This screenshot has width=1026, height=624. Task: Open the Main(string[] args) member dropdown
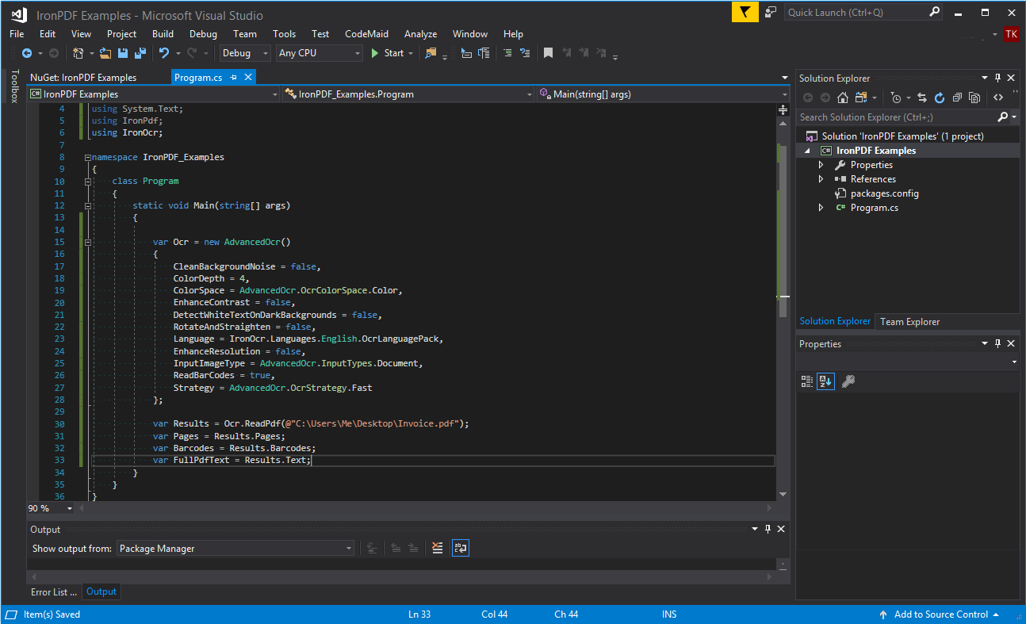662,94
